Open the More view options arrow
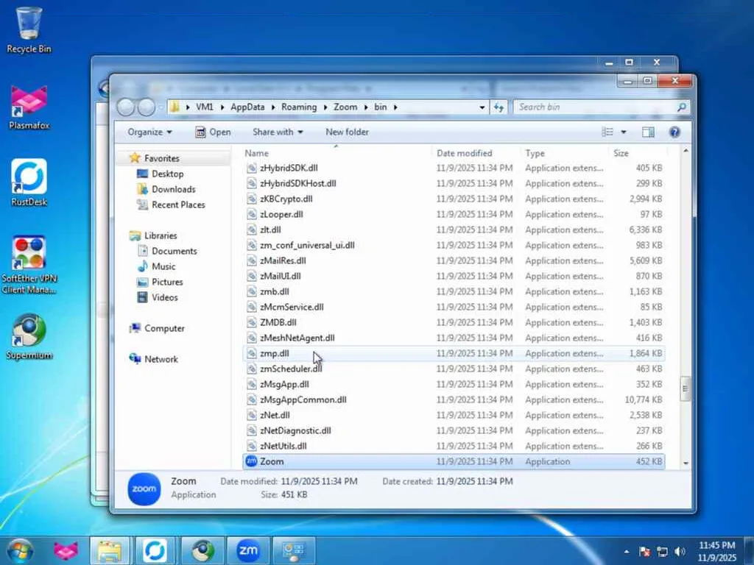This screenshot has width=754, height=565. click(624, 132)
